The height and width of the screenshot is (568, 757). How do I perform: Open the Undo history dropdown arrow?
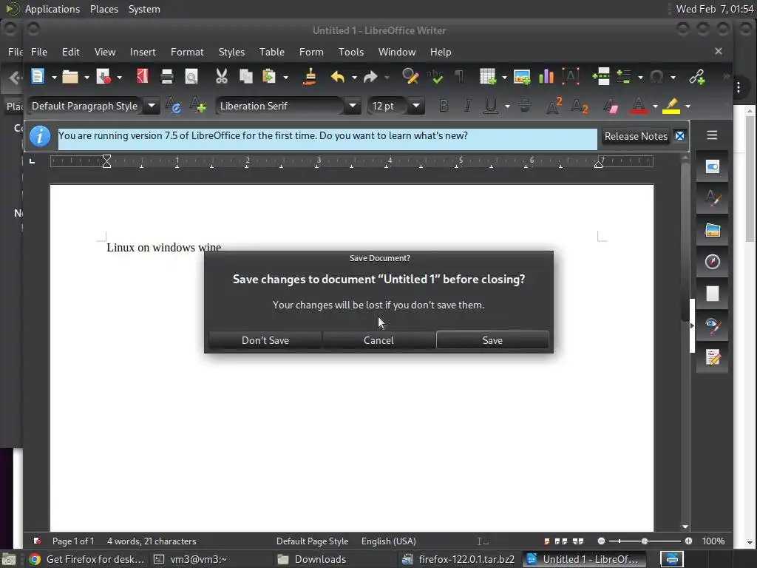click(354, 77)
